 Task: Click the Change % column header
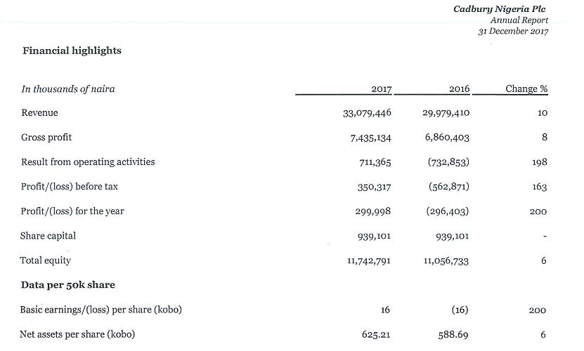[x=526, y=88]
